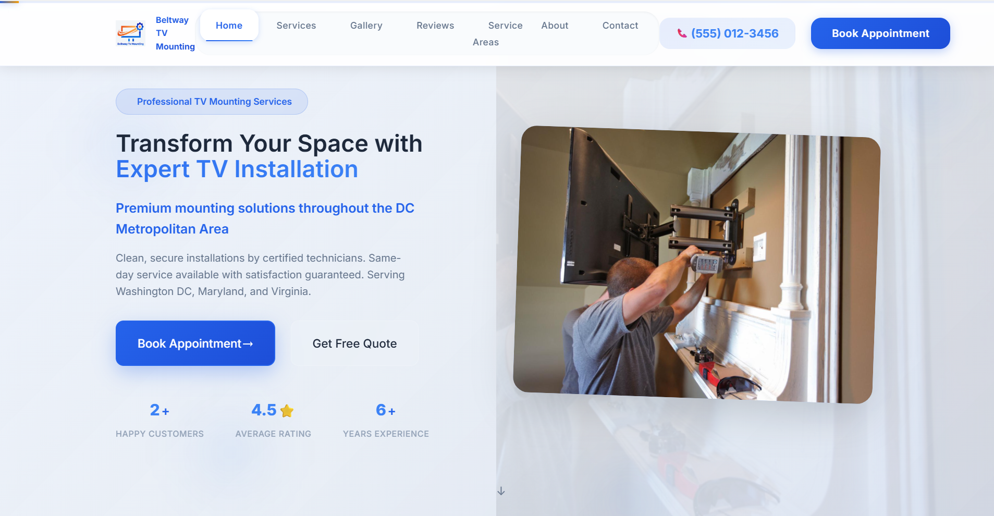Go to the Services menu item
The height and width of the screenshot is (516, 994).
tap(296, 26)
